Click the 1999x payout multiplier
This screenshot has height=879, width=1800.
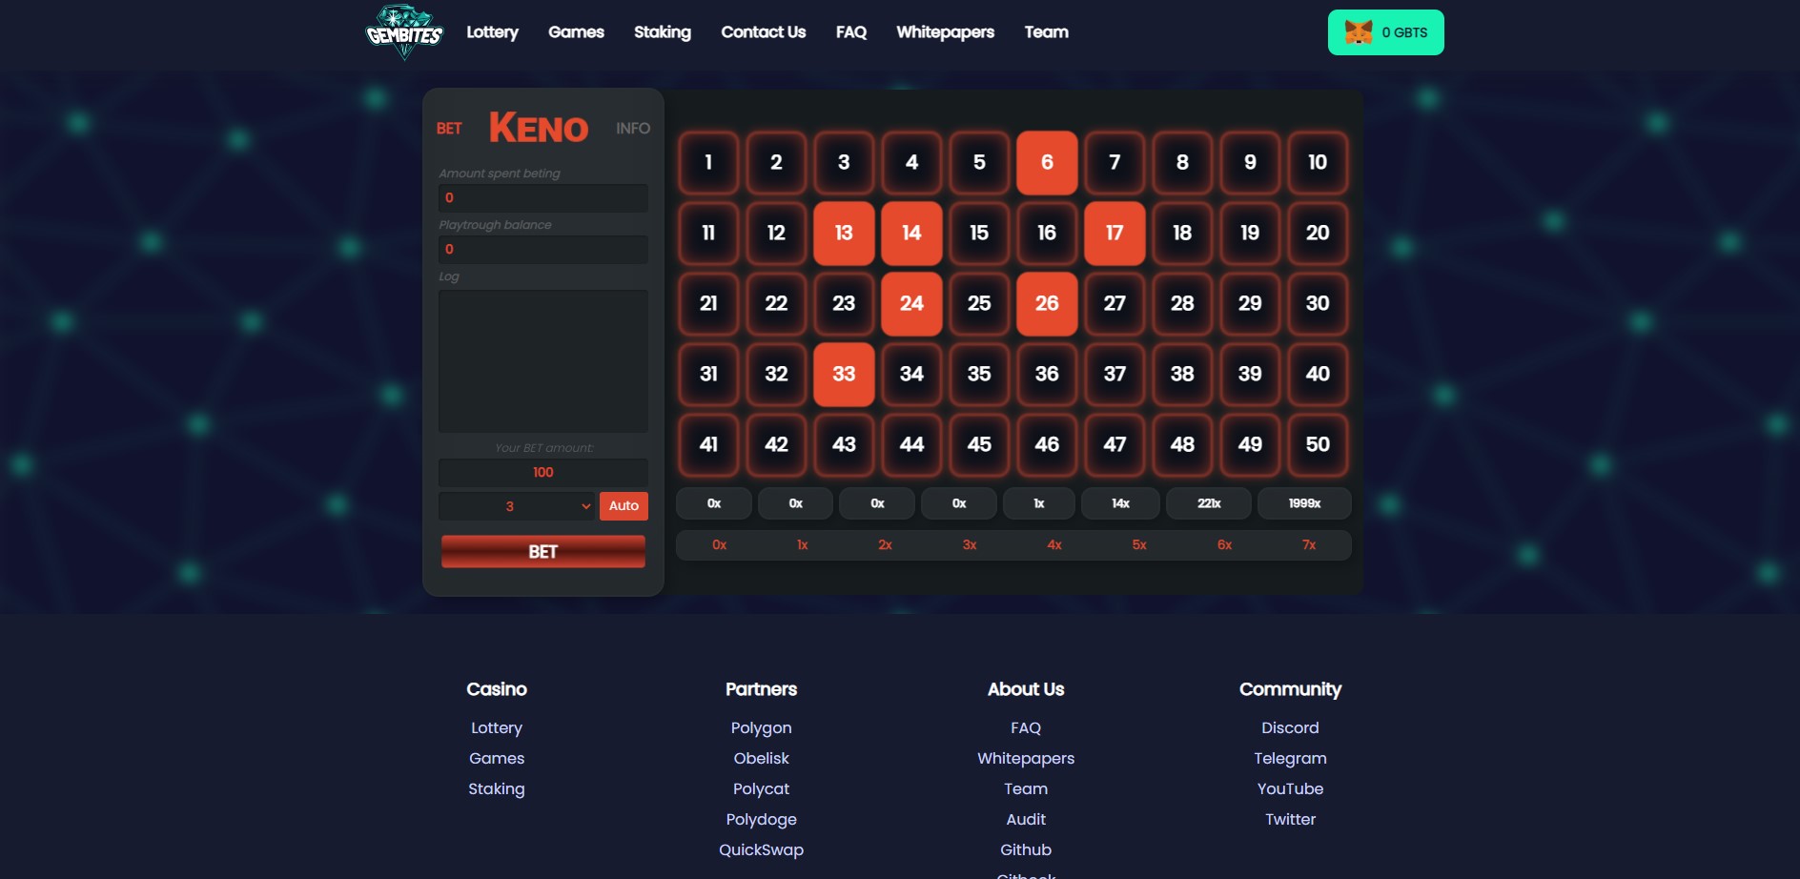1303,503
